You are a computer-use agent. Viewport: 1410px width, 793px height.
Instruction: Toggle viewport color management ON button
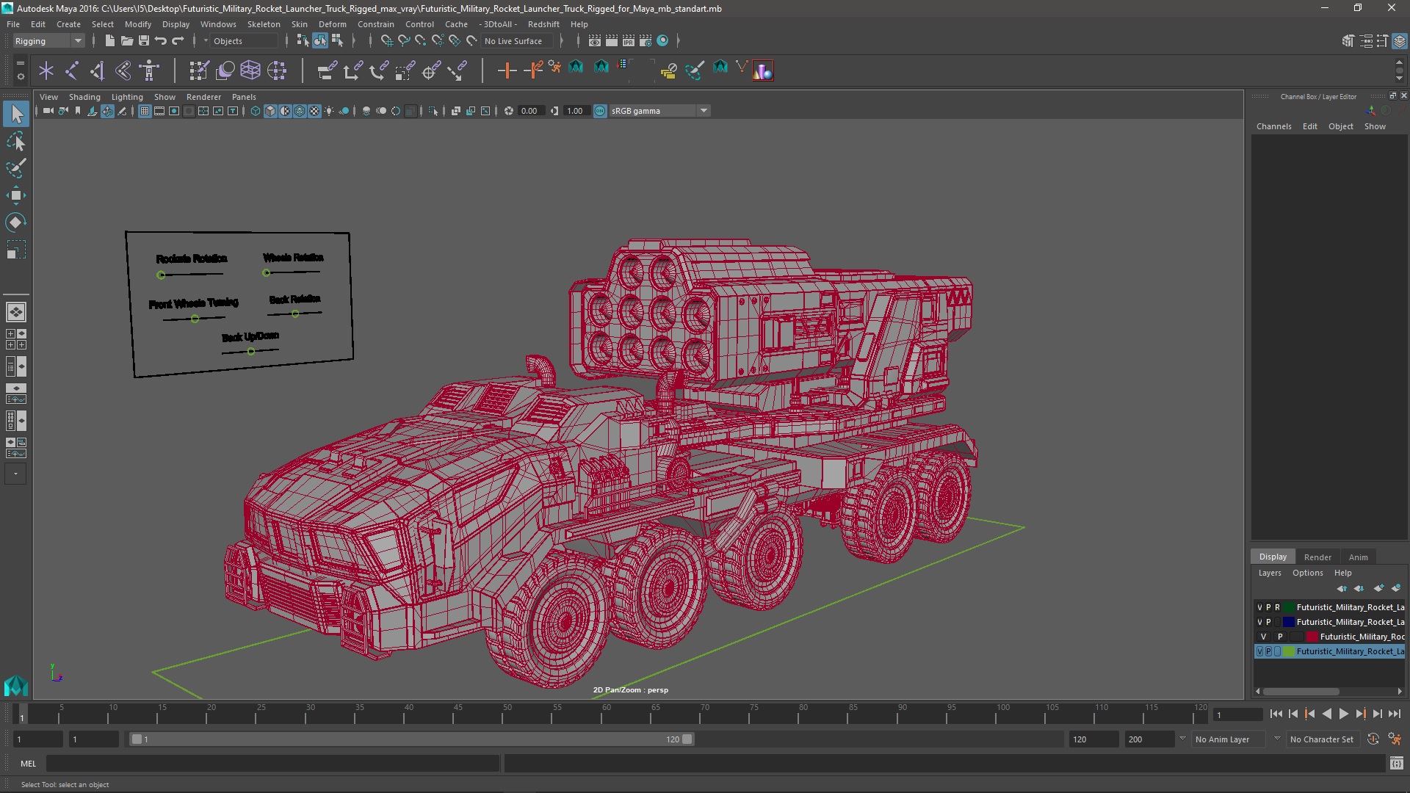point(600,111)
